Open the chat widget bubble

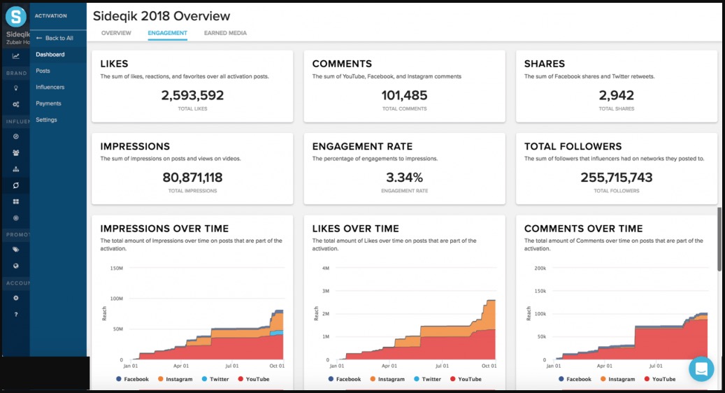click(x=701, y=369)
